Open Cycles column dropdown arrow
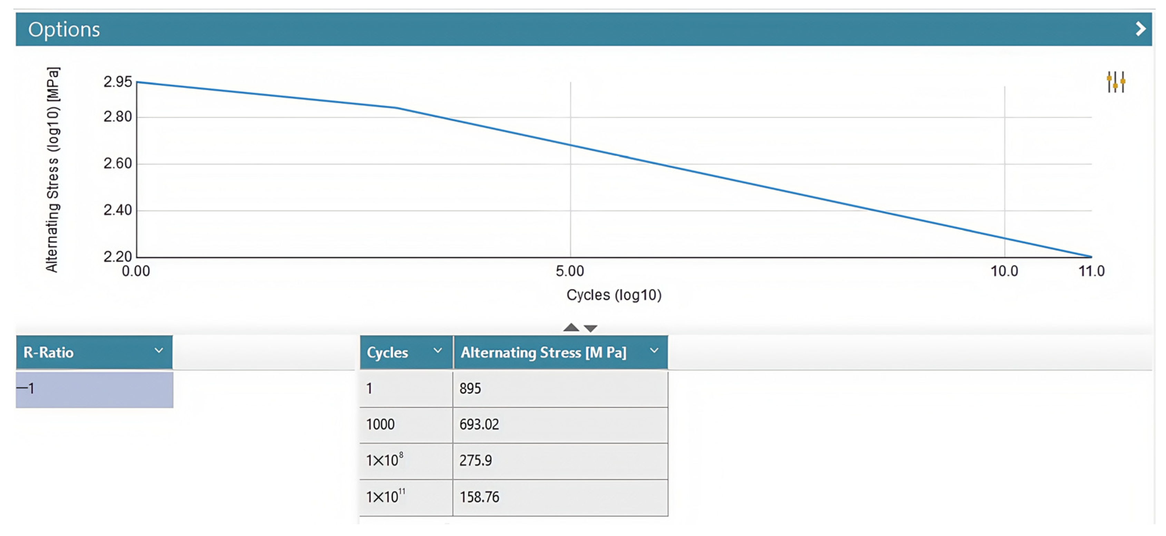 click(x=437, y=351)
